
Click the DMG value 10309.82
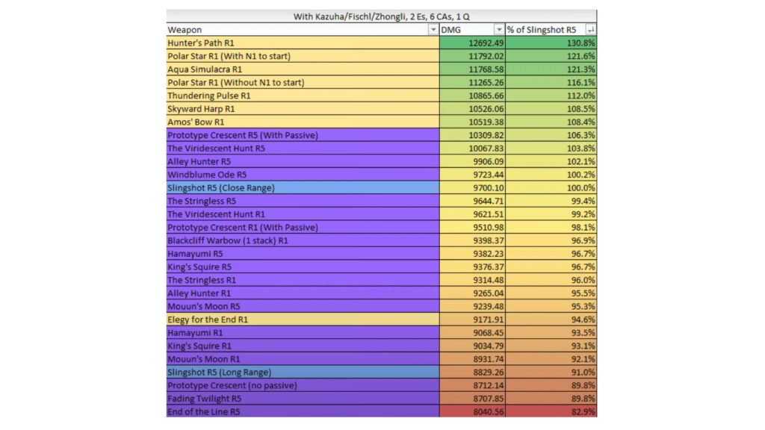click(472, 135)
